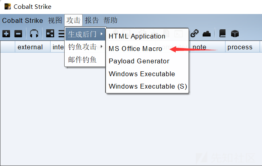The image size is (262, 166).
Task: Select 邮件钓鱼 from the attack menu
Action: (x=82, y=60)
